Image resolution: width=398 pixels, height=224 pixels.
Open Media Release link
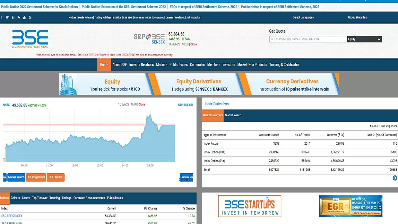click(x=86, y=18)
